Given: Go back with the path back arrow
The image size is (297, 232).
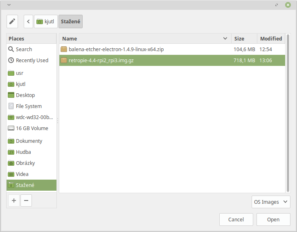Looking at the screenshot, I should click(28, 21).
